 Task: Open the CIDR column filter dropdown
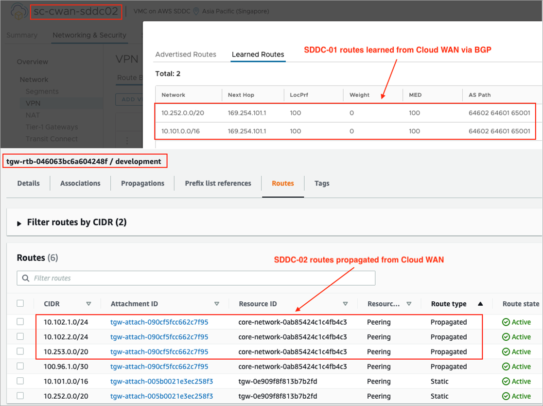pos(89,303)
